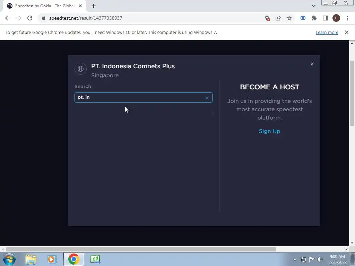Click the globe icon beside PT. Indonesia Comnets Plus
The width and height of the screenshot is (355, 266).
pos(80,69)
